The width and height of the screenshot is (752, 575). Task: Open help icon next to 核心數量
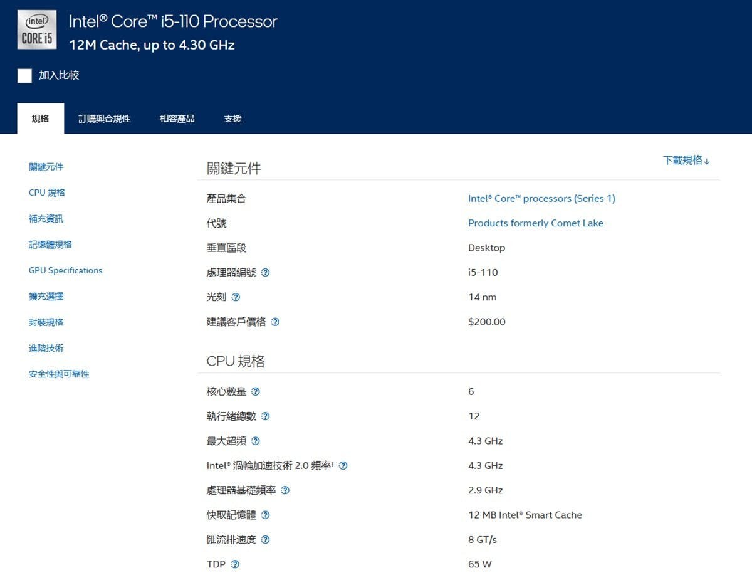click(255, 392)
